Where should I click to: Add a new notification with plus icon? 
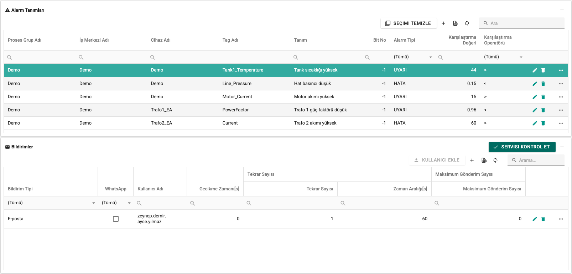[472, 160]
